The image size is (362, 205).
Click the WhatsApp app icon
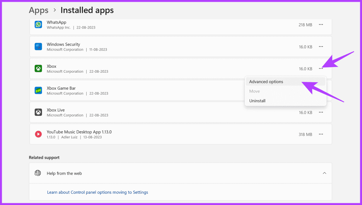38,24
